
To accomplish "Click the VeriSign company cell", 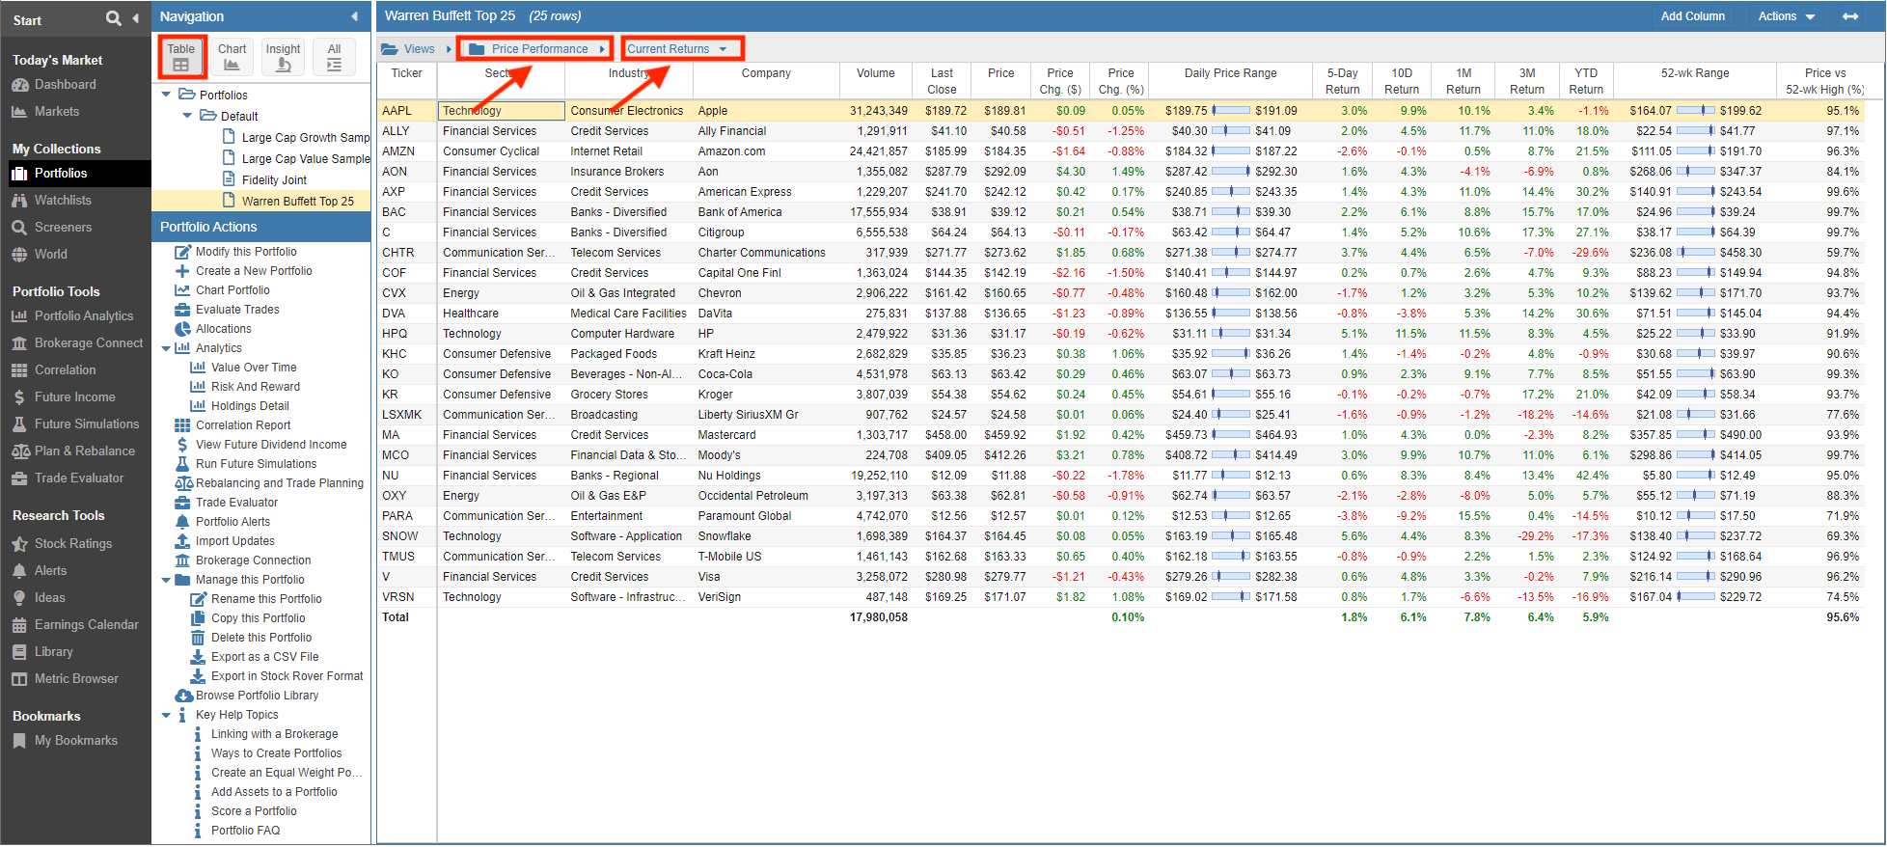I will pos(766,597).
